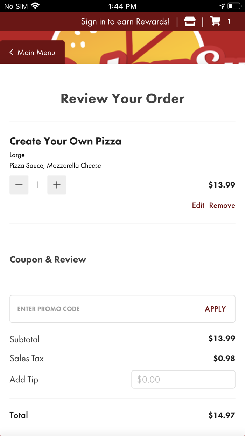Tap the order Total amount $14.97
Screen dimensions: 245x436
point(222,415)
